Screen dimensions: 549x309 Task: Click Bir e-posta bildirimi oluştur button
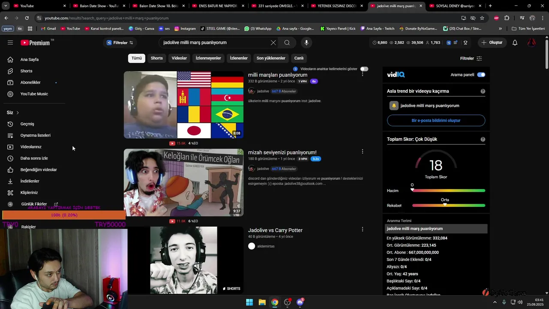(436, 121)
